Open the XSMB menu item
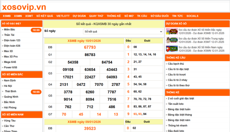Screen dimensions: 230x132 (7, 16)
